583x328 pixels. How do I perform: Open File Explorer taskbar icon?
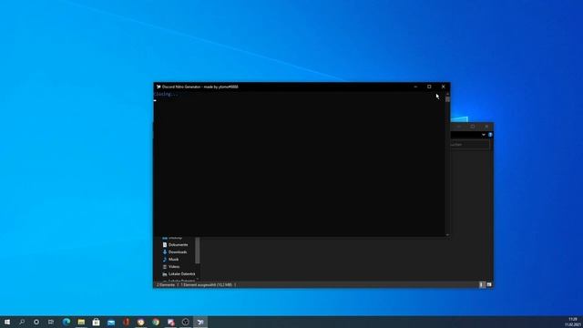tap(81, 322)
